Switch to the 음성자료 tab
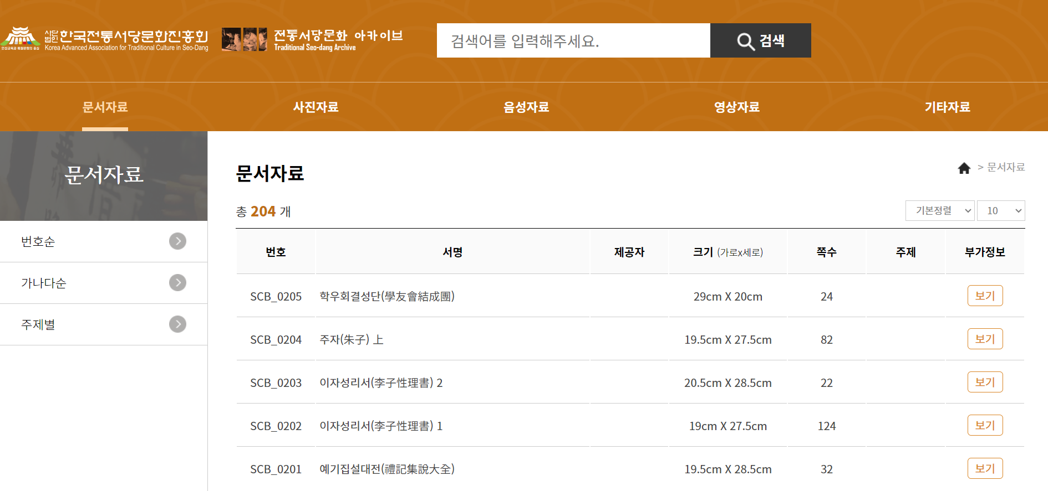 [x=526, y=107]
